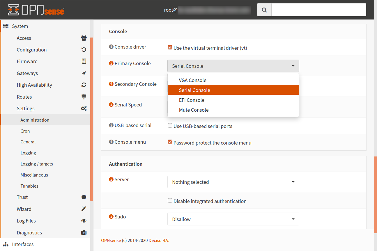This screenshot has width=377, height=251.
Task: Open the Authentication Server dropdown
Action: tap(233, 182)
